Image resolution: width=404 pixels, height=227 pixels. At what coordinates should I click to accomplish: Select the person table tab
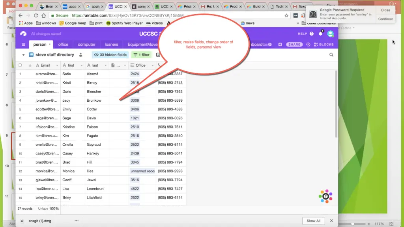pyautogui.click(x=40, y=45)
